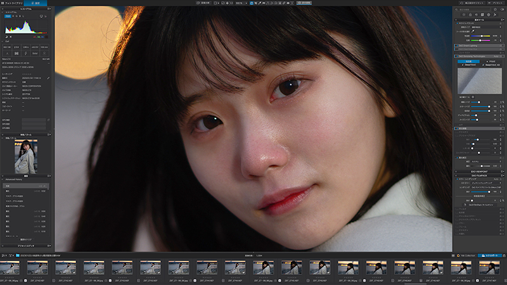This screenshot has width=507, height=285.
Task: Click the Move/Zoom navigator thumbnail
Action: (x=26, y=156)
